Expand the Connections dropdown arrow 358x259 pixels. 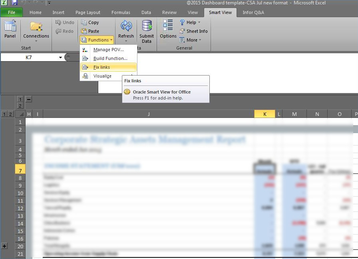pos(36,41)
